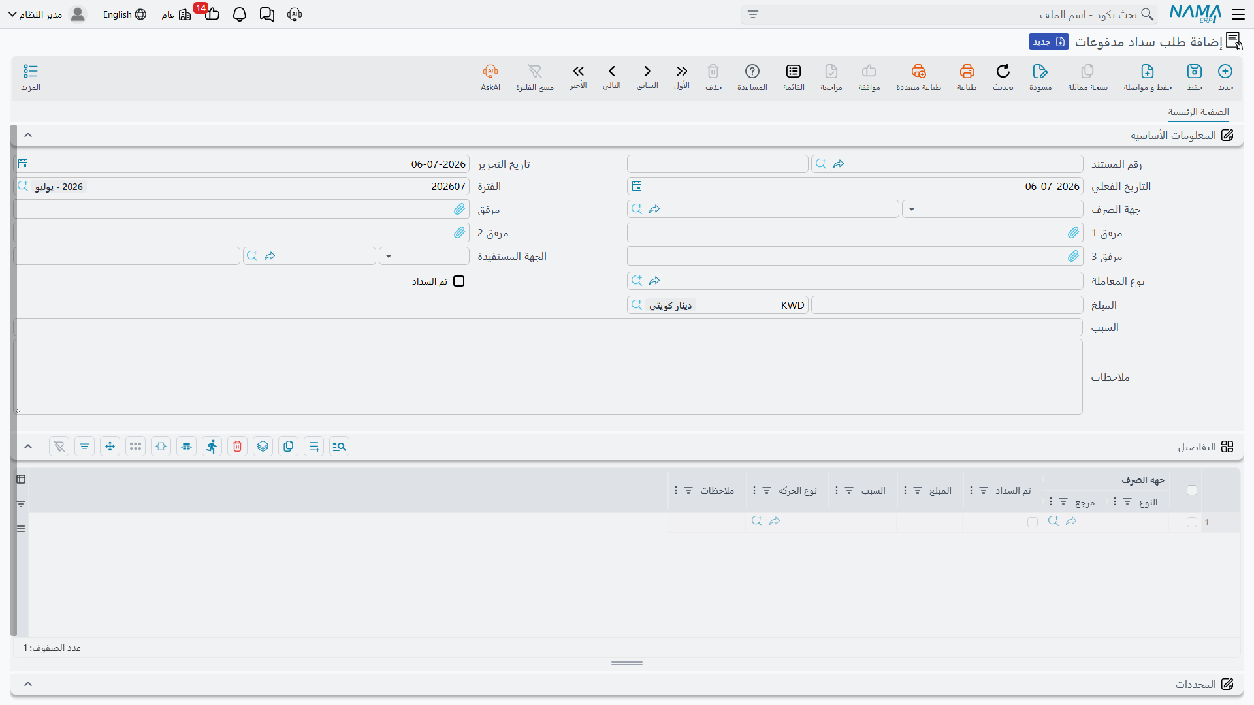Click the المبلغ amount input field

947,305
